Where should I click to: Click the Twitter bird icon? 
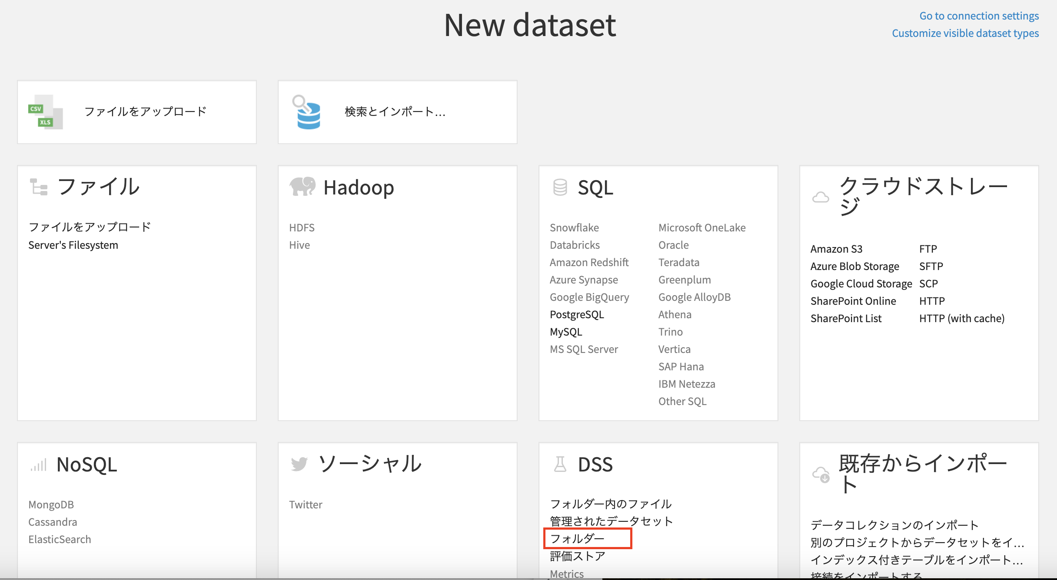(299, 464)
